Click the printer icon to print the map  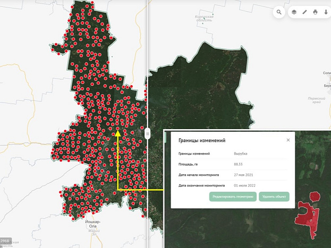pos(315,12)
